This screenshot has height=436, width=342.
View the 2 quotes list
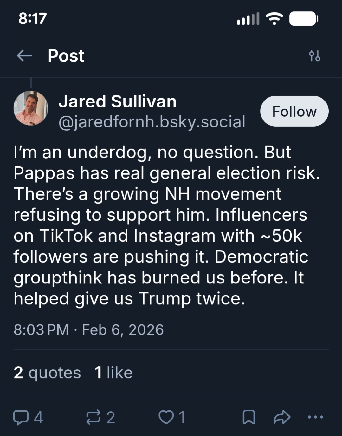(47, 373)
